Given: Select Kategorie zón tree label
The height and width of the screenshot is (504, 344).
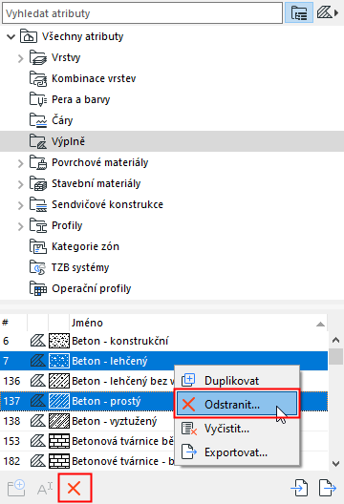Looking at the screenshot, I should click(85, 246).
